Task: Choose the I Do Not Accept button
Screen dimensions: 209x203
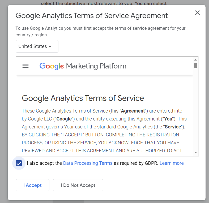Action: (78, 185)
